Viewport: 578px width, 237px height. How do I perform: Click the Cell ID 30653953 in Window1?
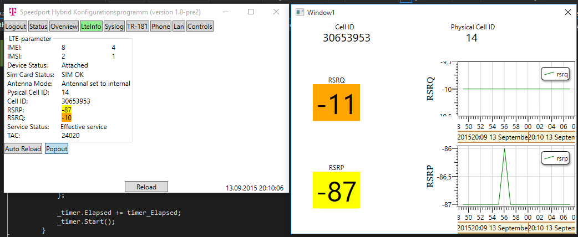(x=347, y=38)
